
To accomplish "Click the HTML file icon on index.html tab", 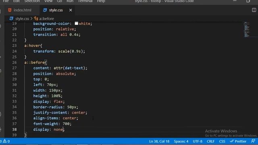I will [10, 10].
